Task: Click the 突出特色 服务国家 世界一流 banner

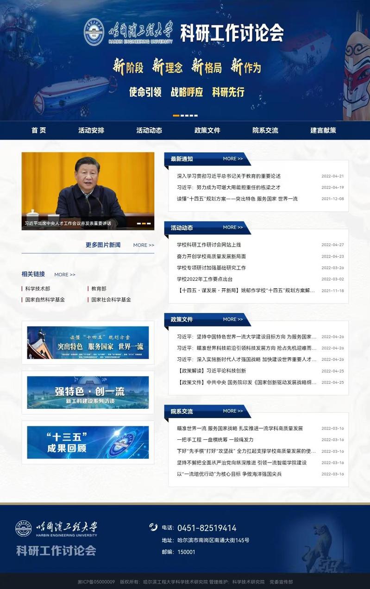Action: pos(88,342)
